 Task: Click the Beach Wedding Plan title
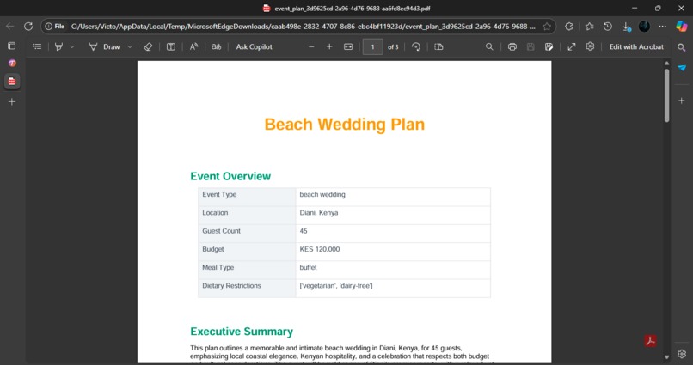click(x=344, y=125)
